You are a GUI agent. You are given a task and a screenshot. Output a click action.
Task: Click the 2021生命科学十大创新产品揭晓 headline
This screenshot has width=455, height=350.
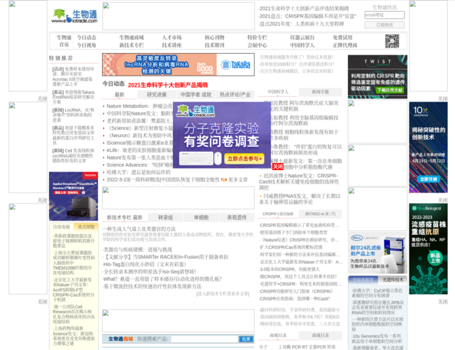168,85
